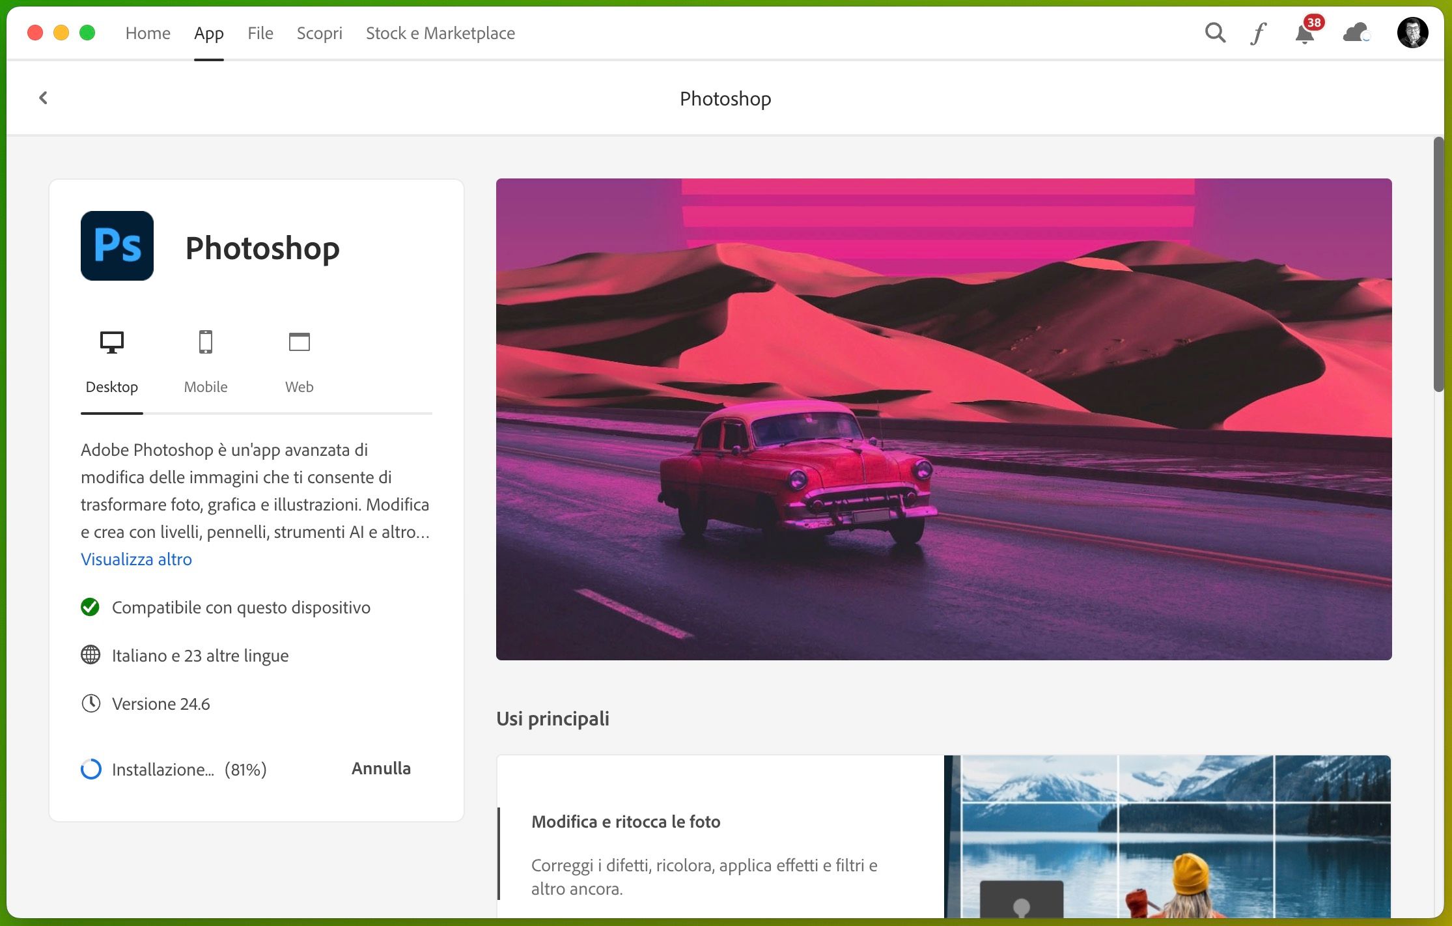
Task: Select the Web browser window icon
Action: (x=300, y=342)
